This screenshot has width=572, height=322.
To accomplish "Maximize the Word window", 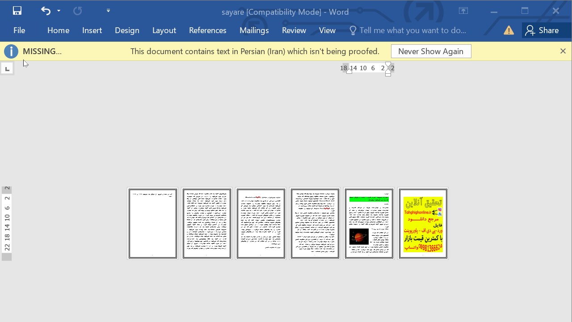I will click(x=525, y=11).
